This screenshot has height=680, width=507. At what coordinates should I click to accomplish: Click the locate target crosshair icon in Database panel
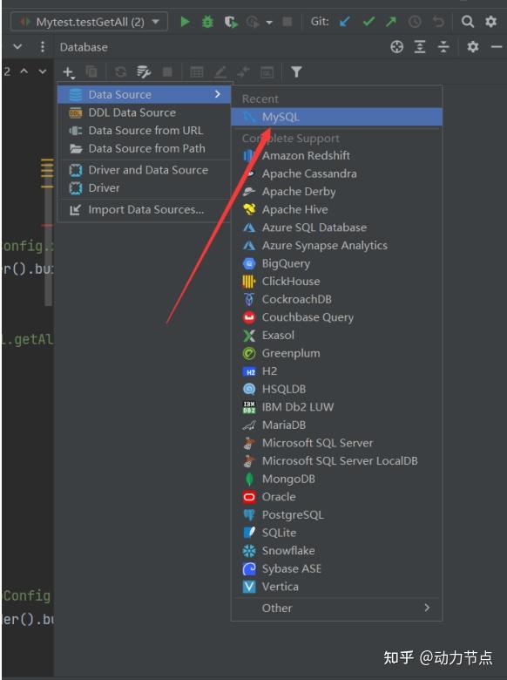[x=396, y=47]
